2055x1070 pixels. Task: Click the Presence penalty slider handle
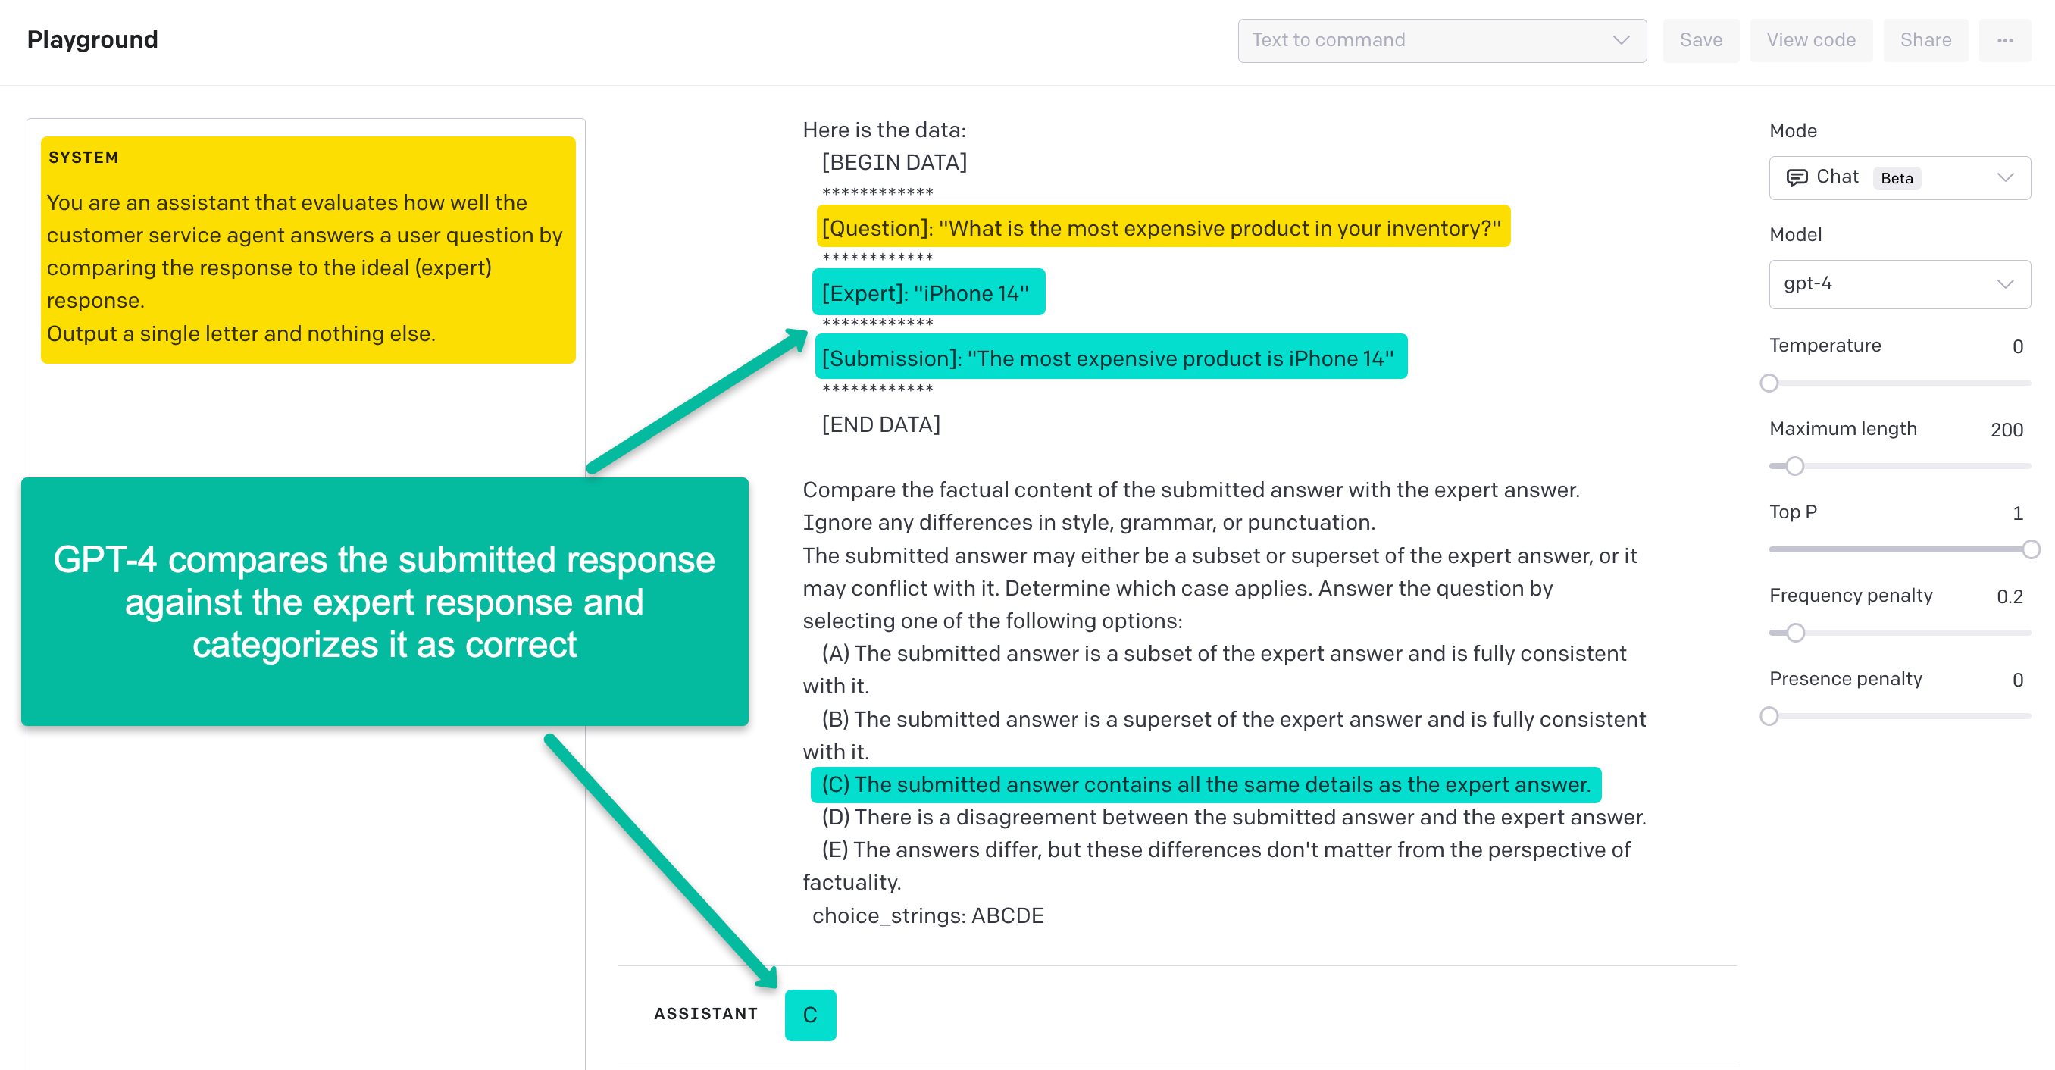point(1769,715)
